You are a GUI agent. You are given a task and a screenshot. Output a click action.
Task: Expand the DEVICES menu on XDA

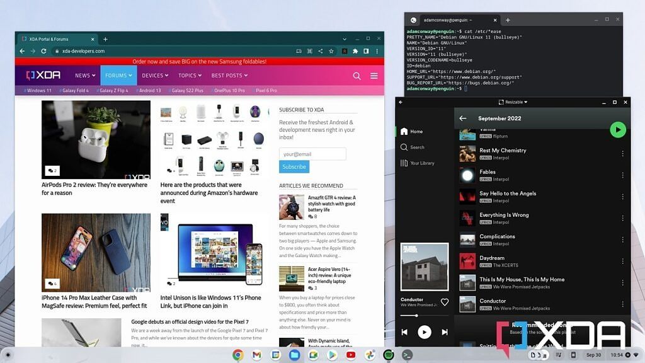[155, 75]
